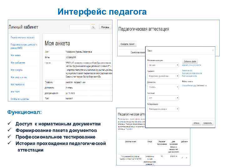Viewport: 225px width, 168px height.
Task: Click the delete icon in attestation table row
Action: coord(187,157)
